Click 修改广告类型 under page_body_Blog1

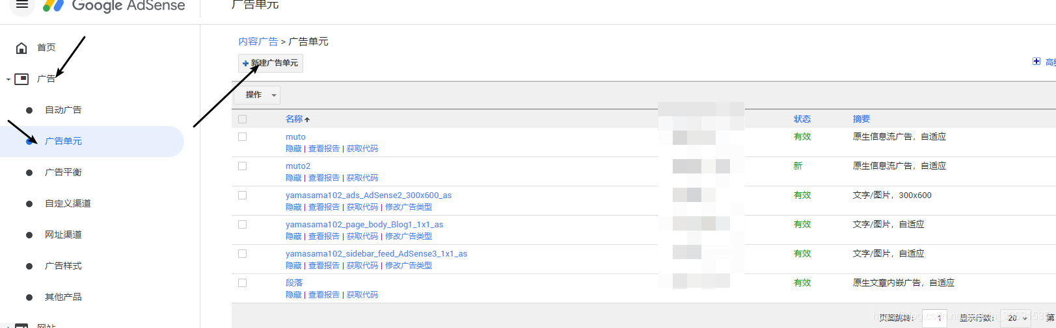pos(409,236)
